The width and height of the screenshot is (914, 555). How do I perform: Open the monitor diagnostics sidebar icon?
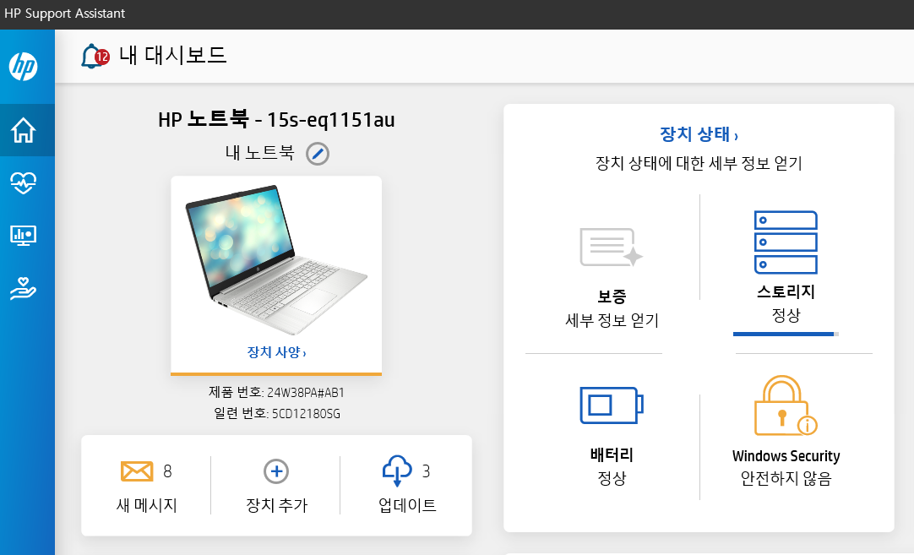[24, 235]
